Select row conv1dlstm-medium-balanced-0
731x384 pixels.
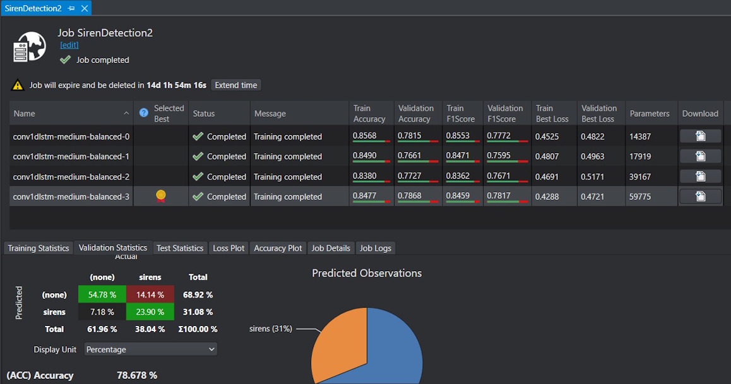[x=365, y=136]
